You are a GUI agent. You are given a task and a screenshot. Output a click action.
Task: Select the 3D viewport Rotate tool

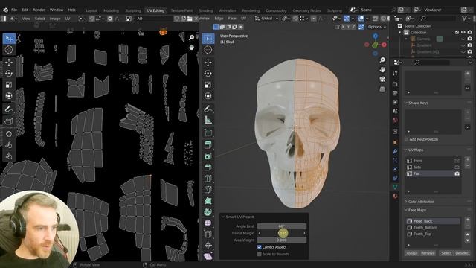(208, 74)
